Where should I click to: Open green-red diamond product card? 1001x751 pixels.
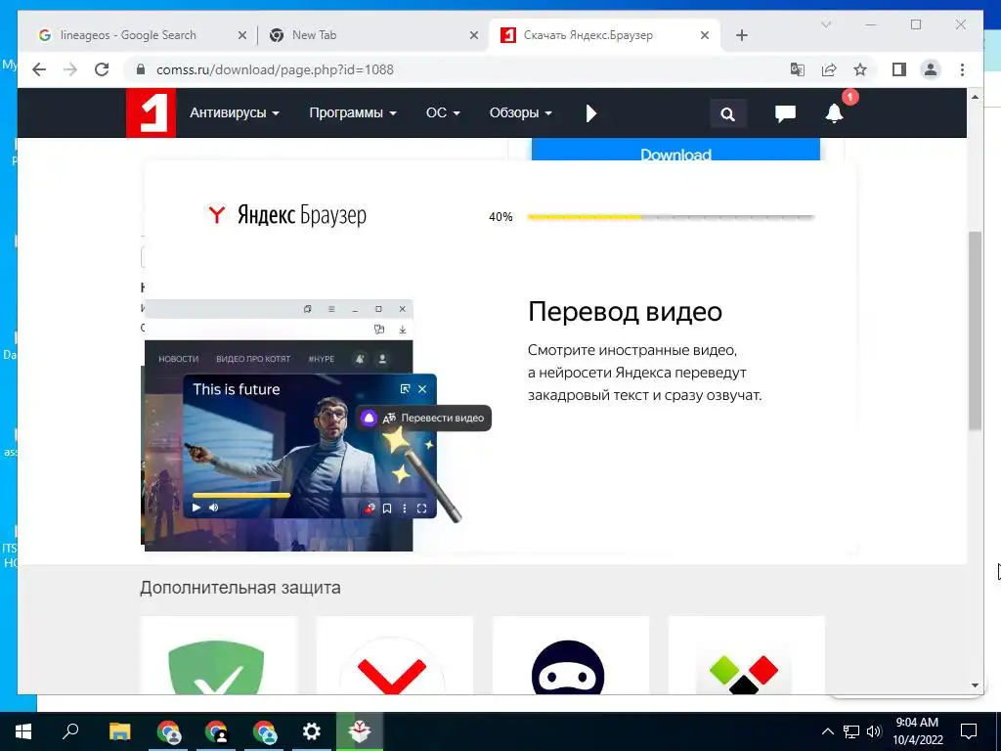pyautogui.click(x=746, y=655)
